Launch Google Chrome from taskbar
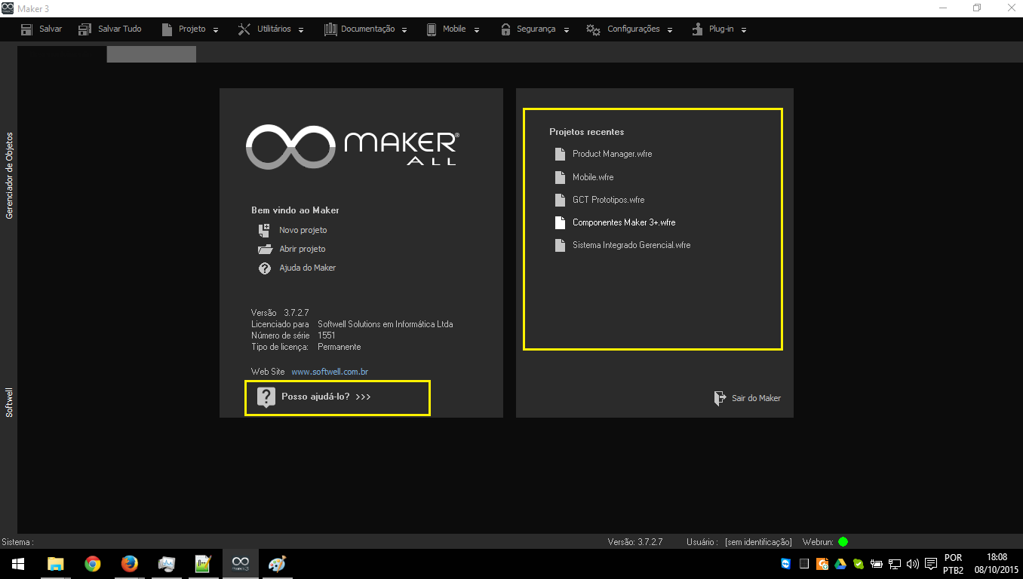 click(x=93, y=564)
